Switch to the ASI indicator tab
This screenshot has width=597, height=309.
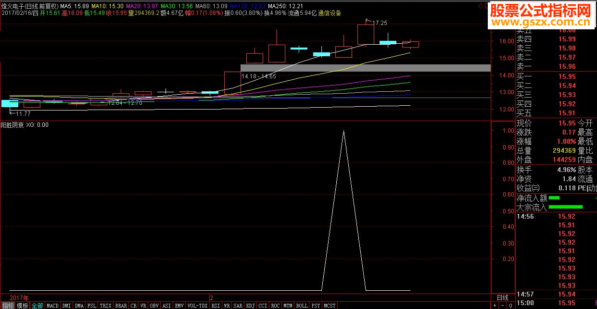tap(167, 306)
